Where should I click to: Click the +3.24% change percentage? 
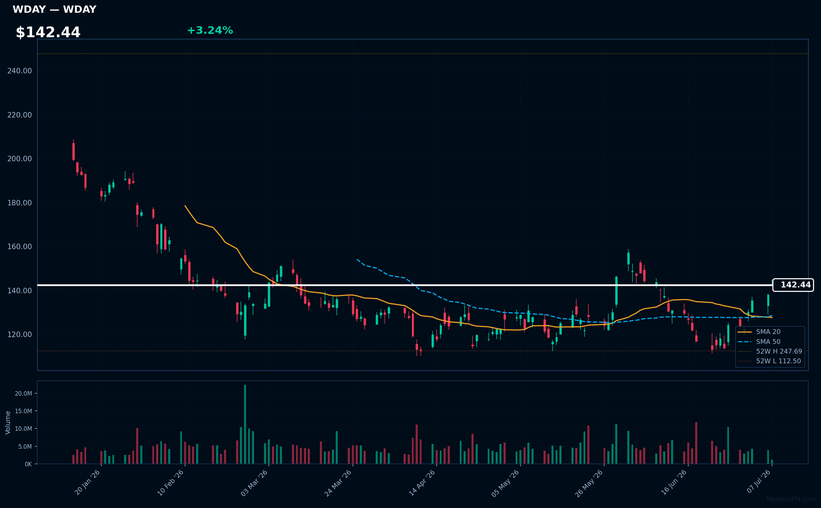pos(210,30)
